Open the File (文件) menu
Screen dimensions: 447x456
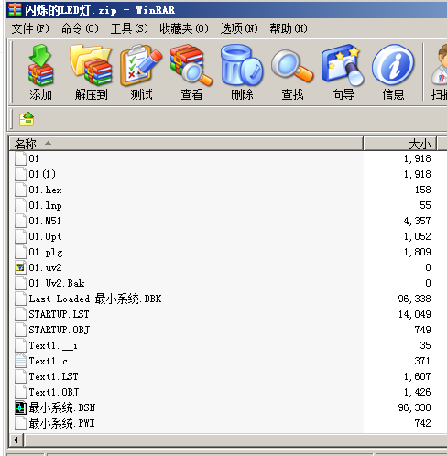click(30, 28)
